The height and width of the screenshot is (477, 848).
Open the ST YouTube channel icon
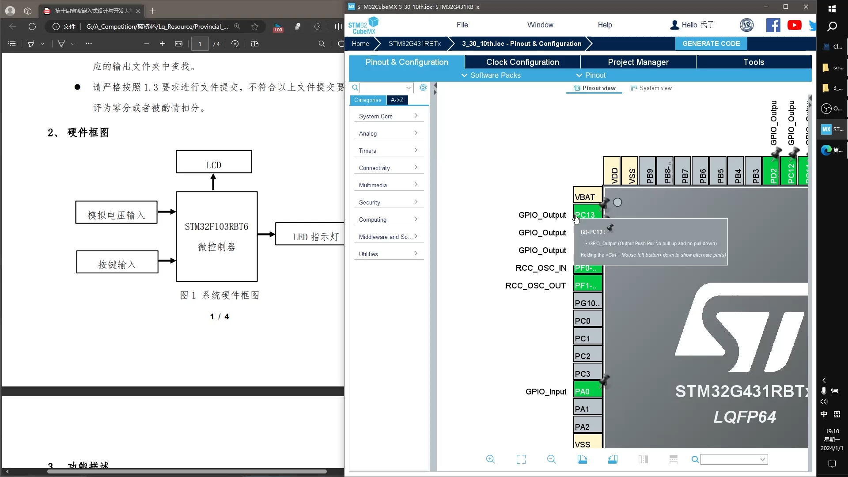794,25
